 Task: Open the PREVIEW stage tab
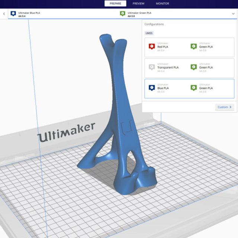(x=138, y=3)
